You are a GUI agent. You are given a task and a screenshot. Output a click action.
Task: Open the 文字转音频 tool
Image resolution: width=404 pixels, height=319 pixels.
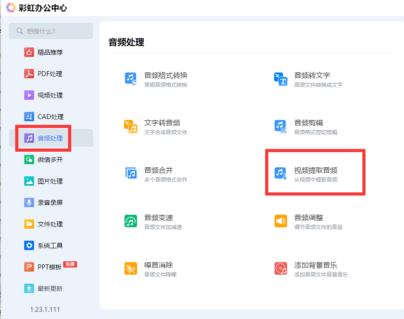tap(162, 123)
